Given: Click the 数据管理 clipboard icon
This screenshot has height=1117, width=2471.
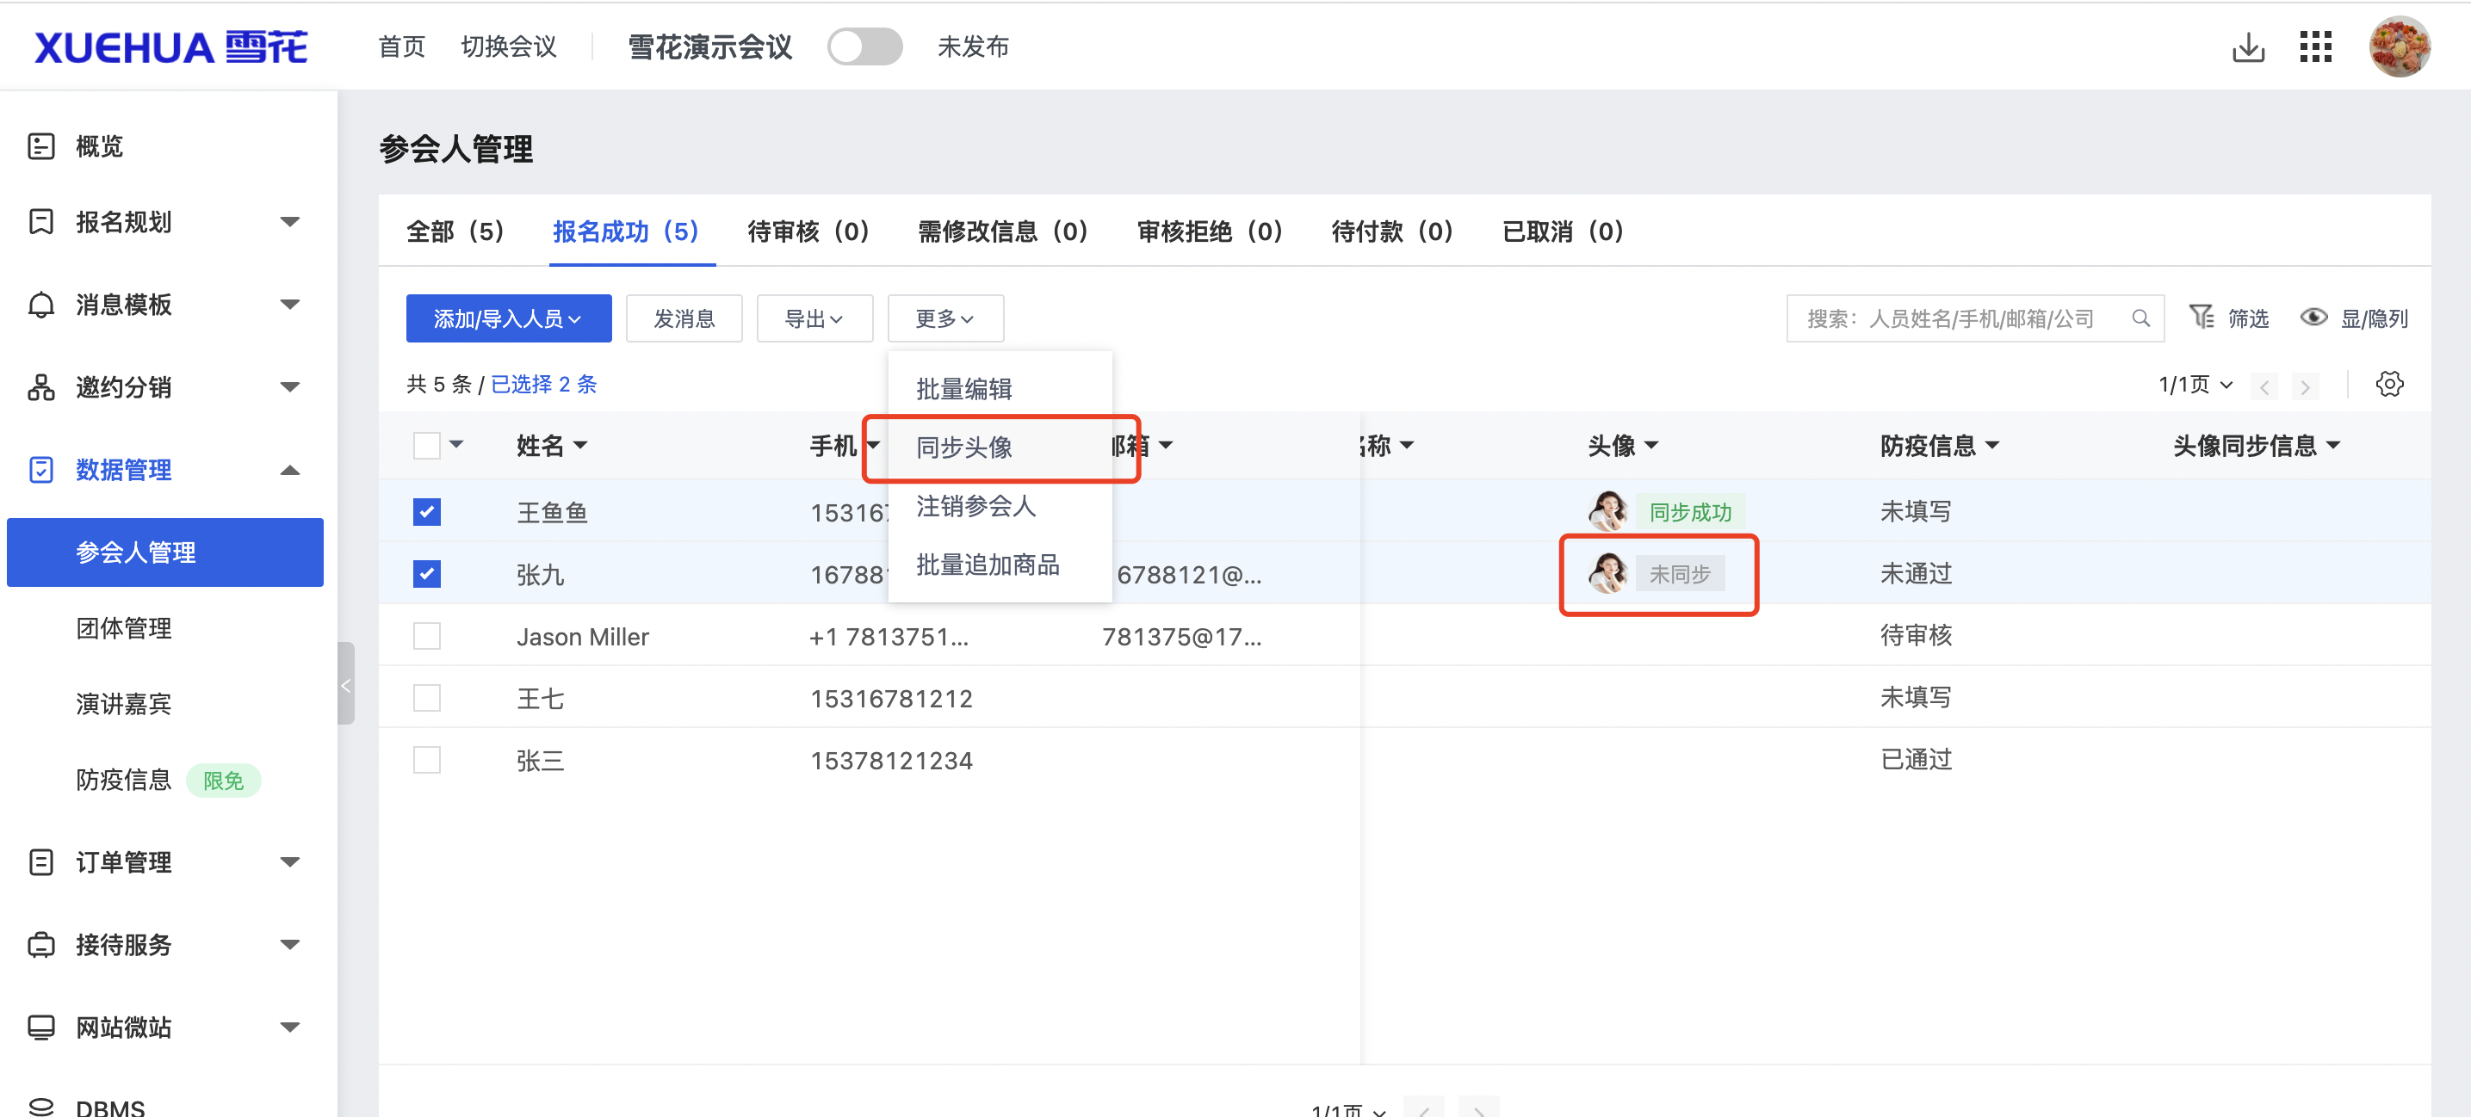Looking at the screenshot, I should point(41,470).
